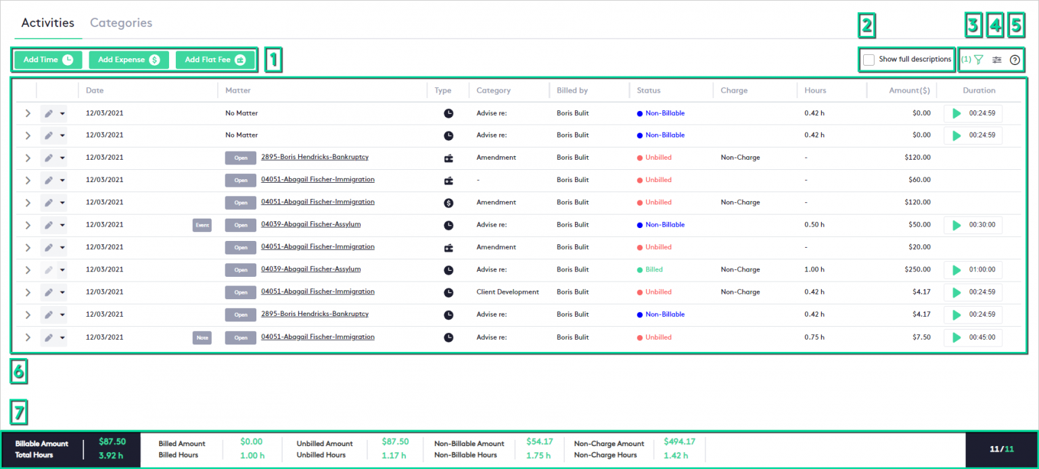The image size is (1039, 469).
Task: Enable Show full descriptions checkbox
Action: [869, 60]
